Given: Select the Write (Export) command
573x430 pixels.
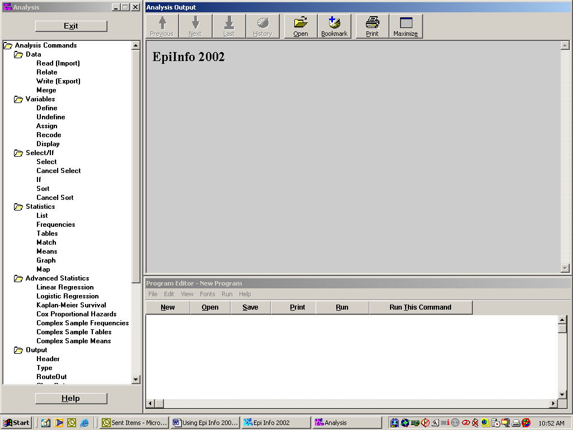Looking at the screenshot, I should (x=58, y=81).
